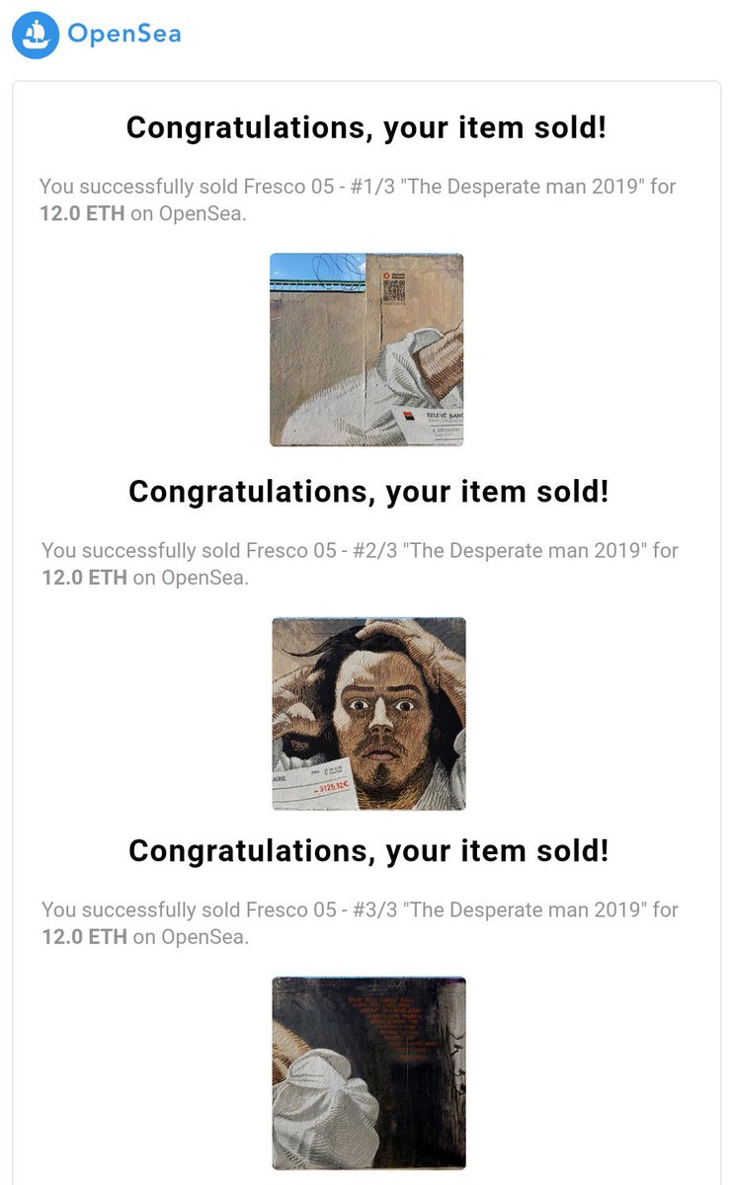731x1185 pixels.
Task: Select the 12.0 ETH price for item #1/3
Action: pos(82,214)
